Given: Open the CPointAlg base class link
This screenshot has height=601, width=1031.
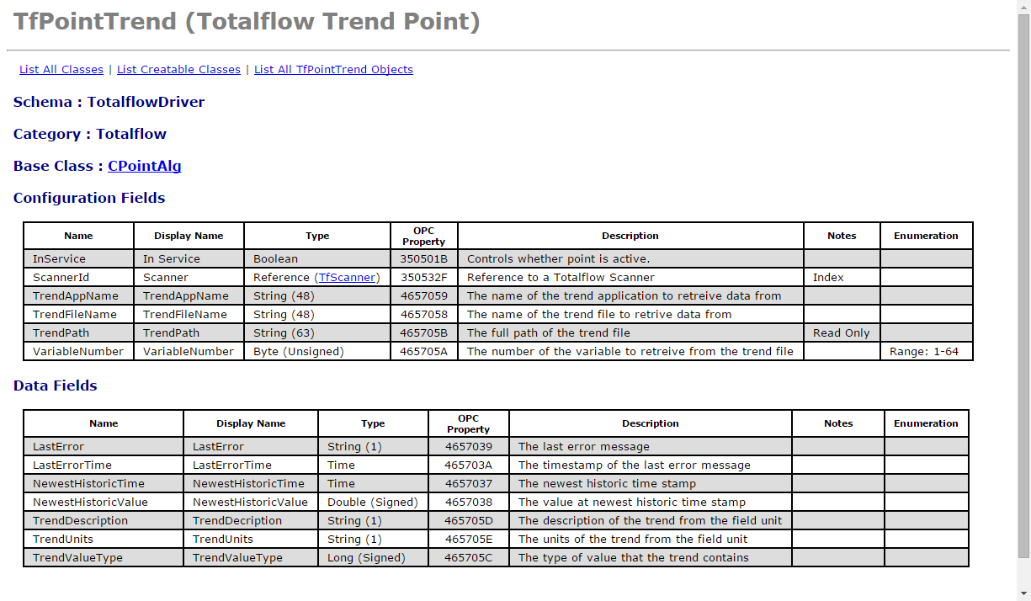Looking at the screenshot, I should click(x=144, y=166).
